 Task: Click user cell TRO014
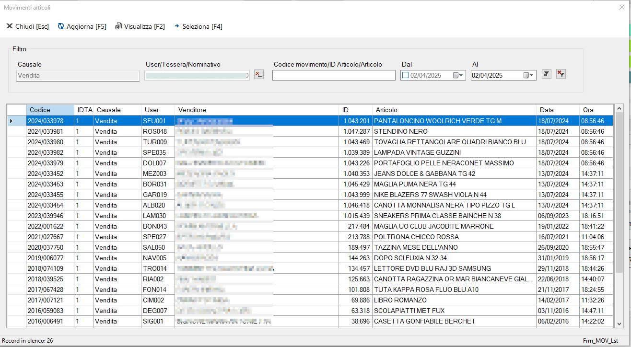[x=158, y=268]
